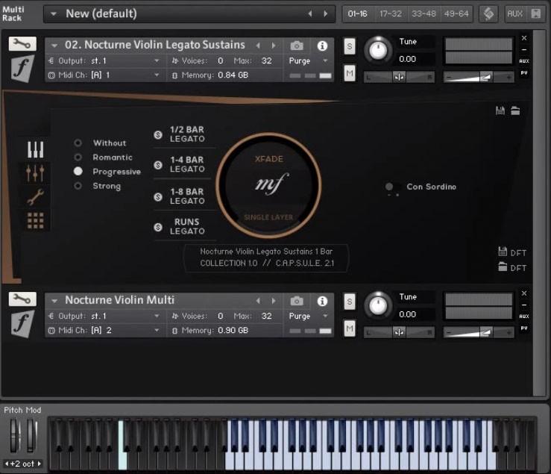Select the Romantic radio option
The image size is (551, 474).
click(78, 158)
